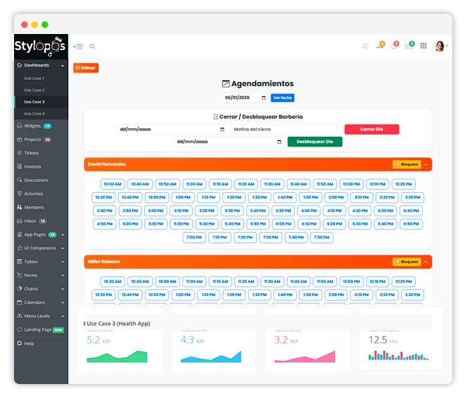Click the Ver fecha button
The height and width of the screenshot is (400, 467).
282,98
